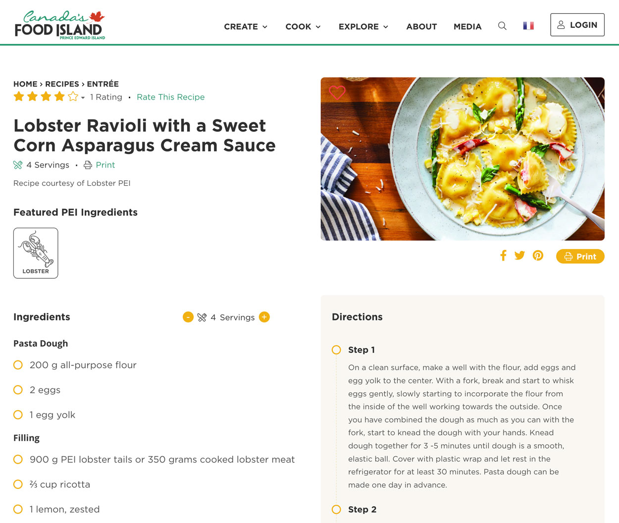The height and width of the screenshot is (523, 619).
Task: Follow the Rate This Recipe link
Action: (170, 97)
